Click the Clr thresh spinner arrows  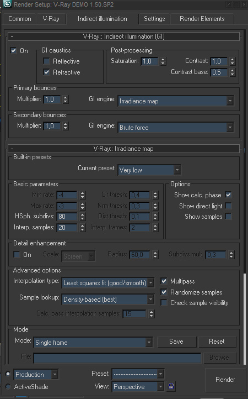(155, 195)
